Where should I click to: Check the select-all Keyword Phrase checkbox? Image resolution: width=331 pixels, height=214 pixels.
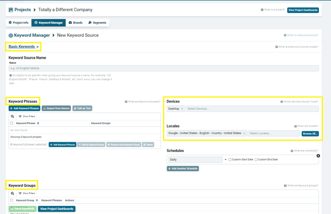tap(12, 123)
